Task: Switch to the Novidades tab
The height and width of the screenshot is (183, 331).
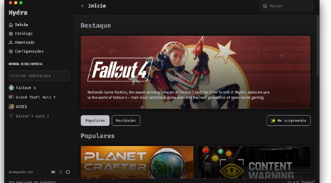Action: pyautogui.click(x=126, y=120)
